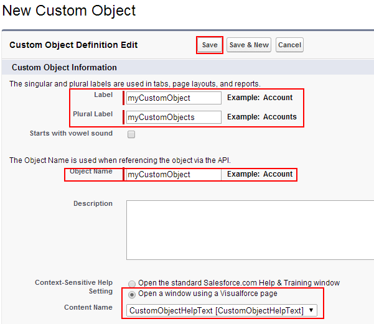This screenshot has height=324, width=374.
Task: Click into the Plural Label text box
Action: [174, 117]
